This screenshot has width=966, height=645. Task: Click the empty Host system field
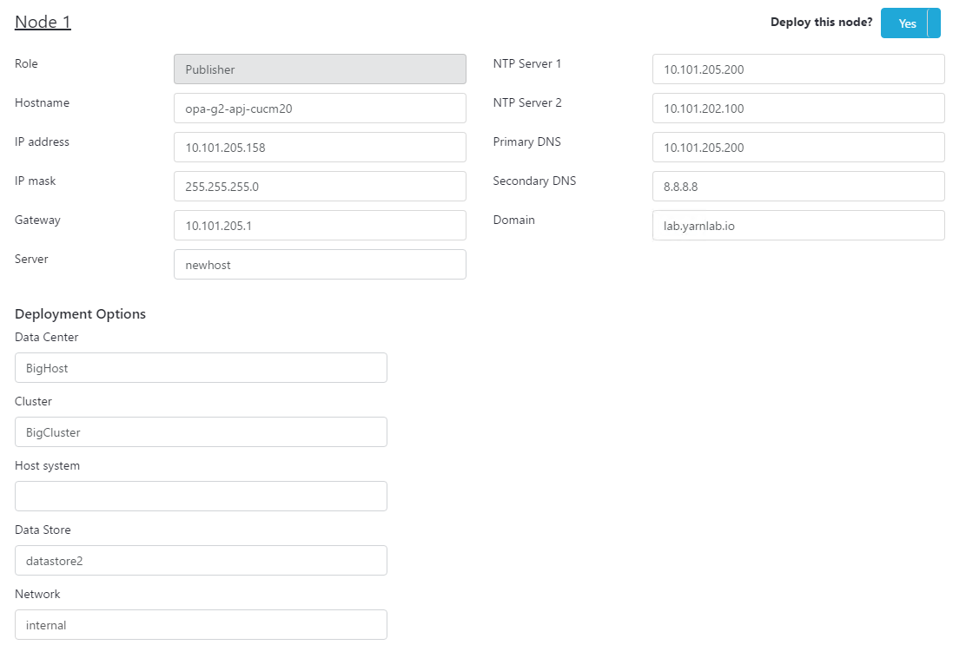tap(201, 496)
